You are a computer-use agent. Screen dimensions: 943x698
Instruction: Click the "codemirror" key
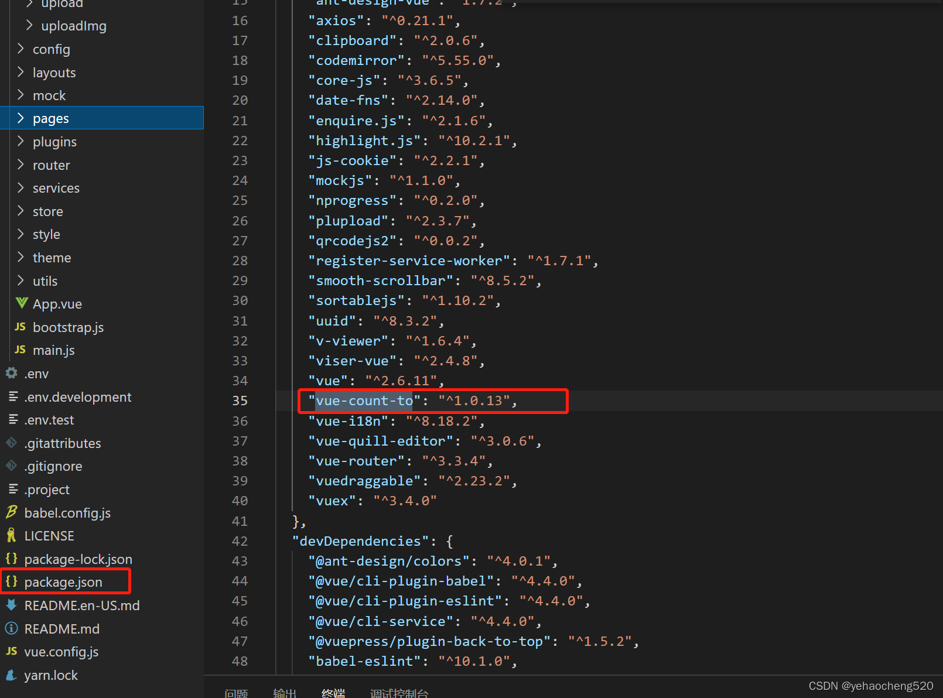click(356, 60)
